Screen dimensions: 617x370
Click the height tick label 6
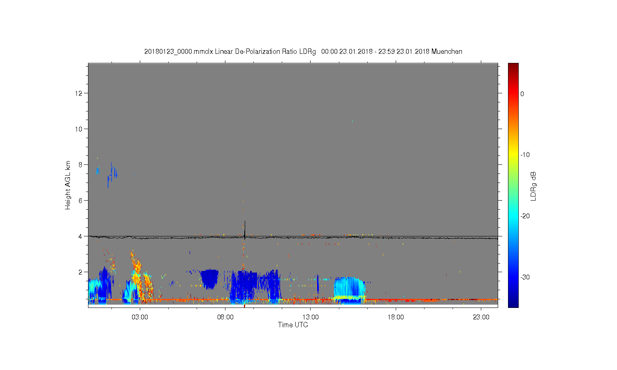[81, 201]
